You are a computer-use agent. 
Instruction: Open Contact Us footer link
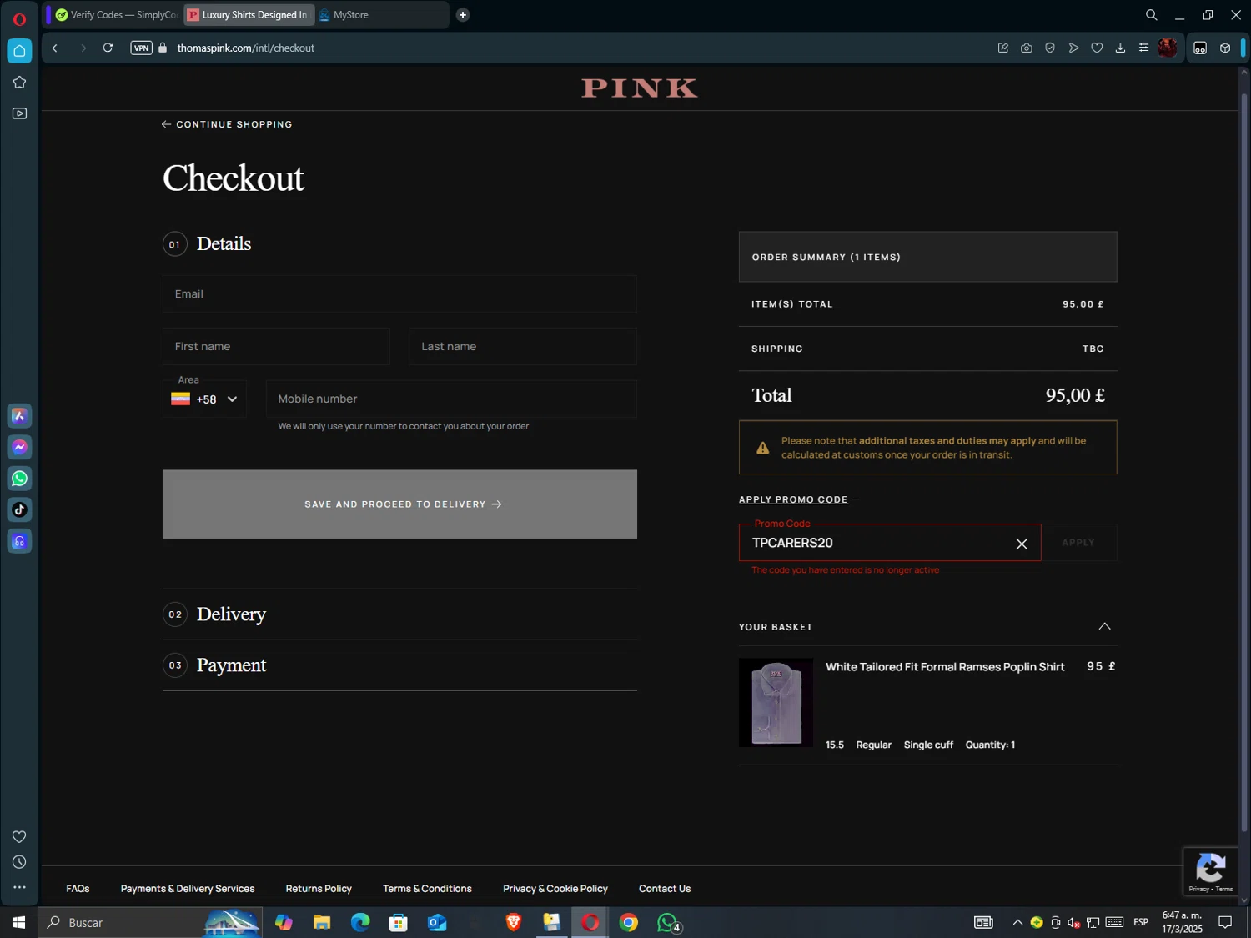(x=665, y=889)
